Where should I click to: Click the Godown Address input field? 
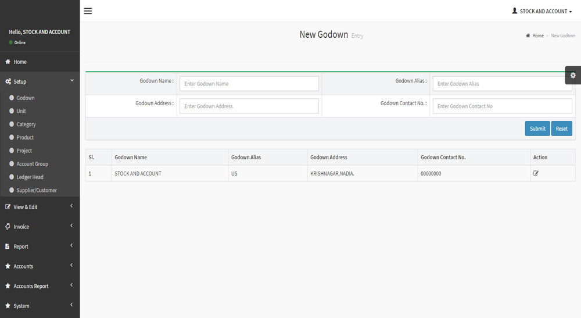tap(249, 106)
